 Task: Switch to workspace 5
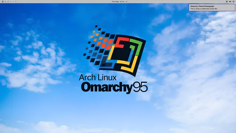[15, 1]
